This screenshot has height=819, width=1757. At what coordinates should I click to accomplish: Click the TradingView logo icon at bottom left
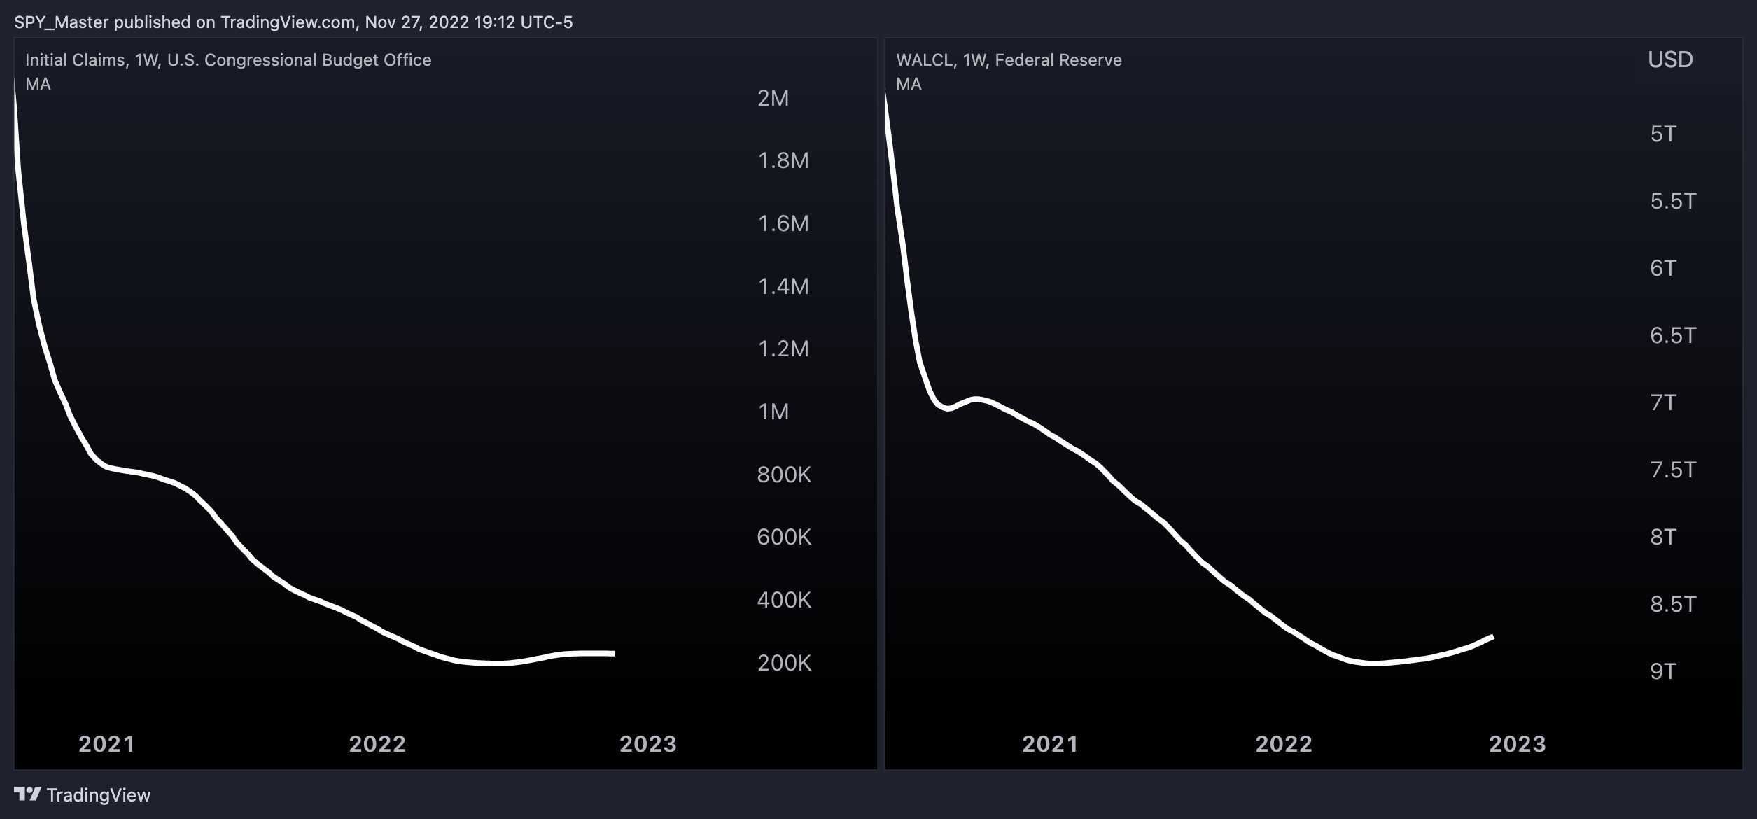click(28, 794)
